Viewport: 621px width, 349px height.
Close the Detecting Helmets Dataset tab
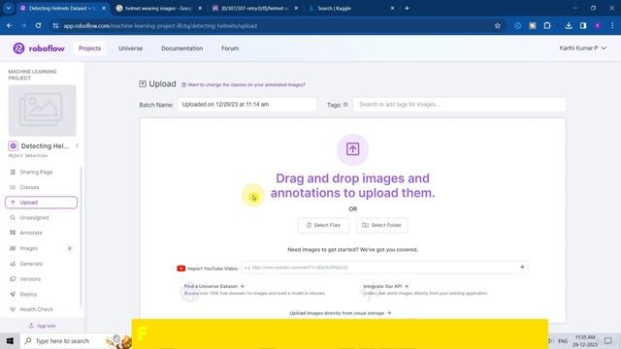[104, 8]
